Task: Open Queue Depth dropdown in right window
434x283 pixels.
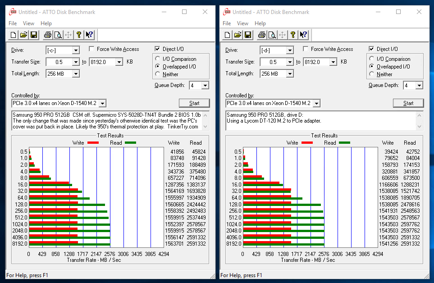Action: (x=419, y=86)
